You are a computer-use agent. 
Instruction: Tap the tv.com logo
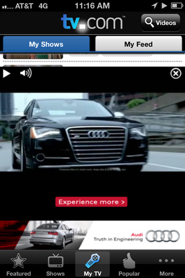pyautogui.click(x=92, y=23)
